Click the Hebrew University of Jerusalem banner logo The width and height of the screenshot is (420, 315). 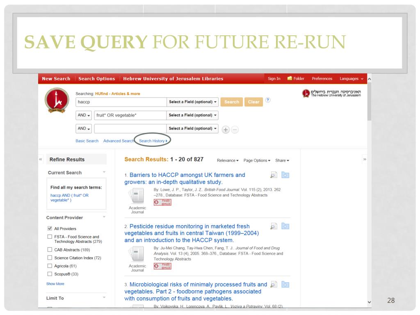coord(331,93)
